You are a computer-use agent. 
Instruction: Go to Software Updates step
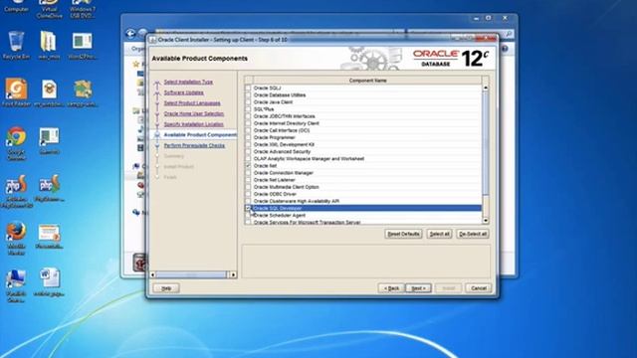click(x=183, y=92)
